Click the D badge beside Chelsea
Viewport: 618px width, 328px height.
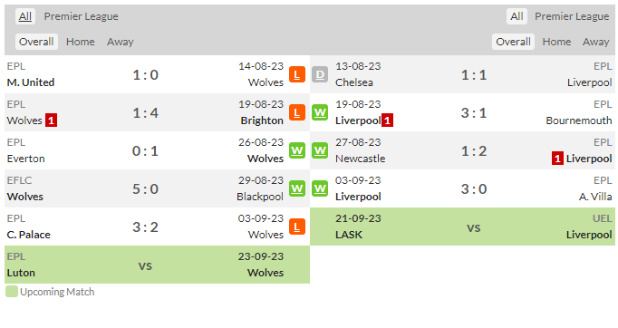click(x=320, y=74)
